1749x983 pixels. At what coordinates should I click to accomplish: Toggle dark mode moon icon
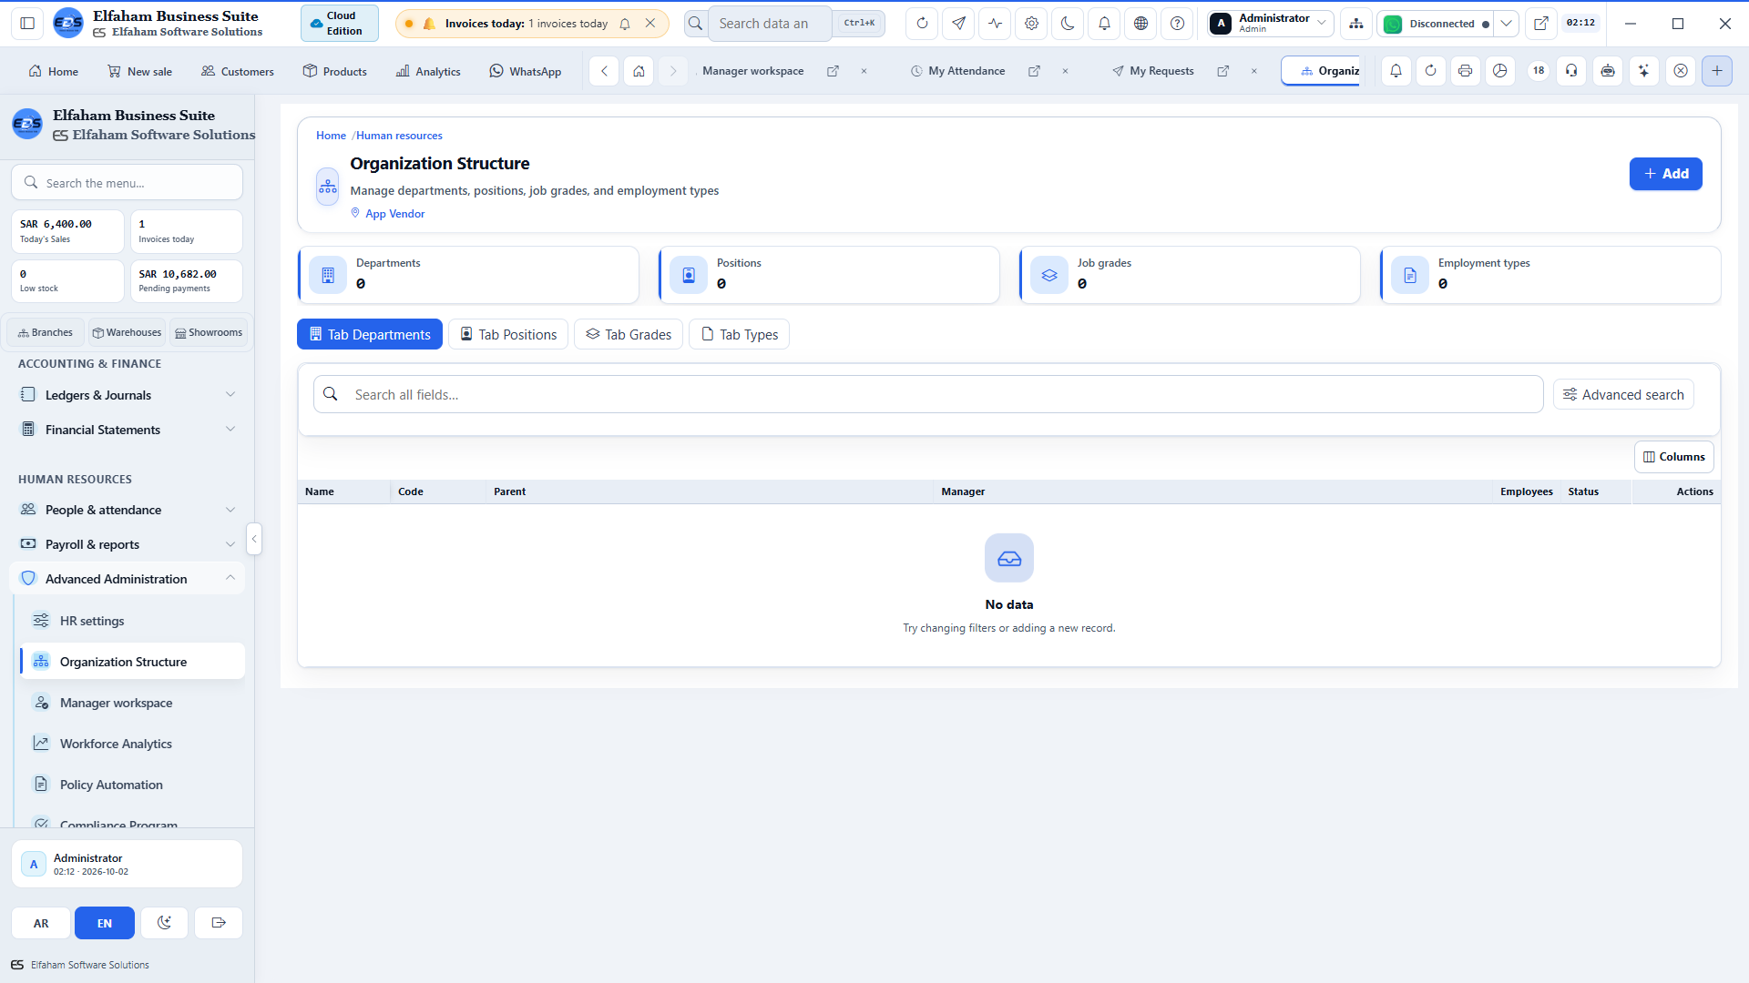(x=1068, y=24)
